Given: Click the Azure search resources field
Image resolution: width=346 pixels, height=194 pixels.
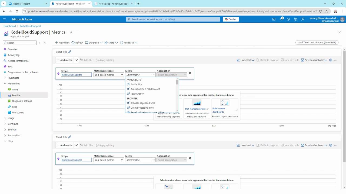Looking at the screenshot, I should 173,19.
